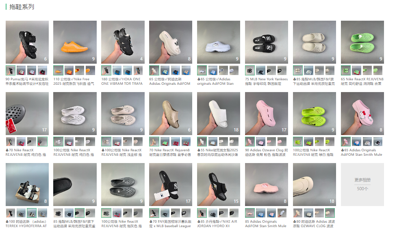Open the cream OZWAVE CLOG album cover
The image size is (397, 232).
(315, 185)
